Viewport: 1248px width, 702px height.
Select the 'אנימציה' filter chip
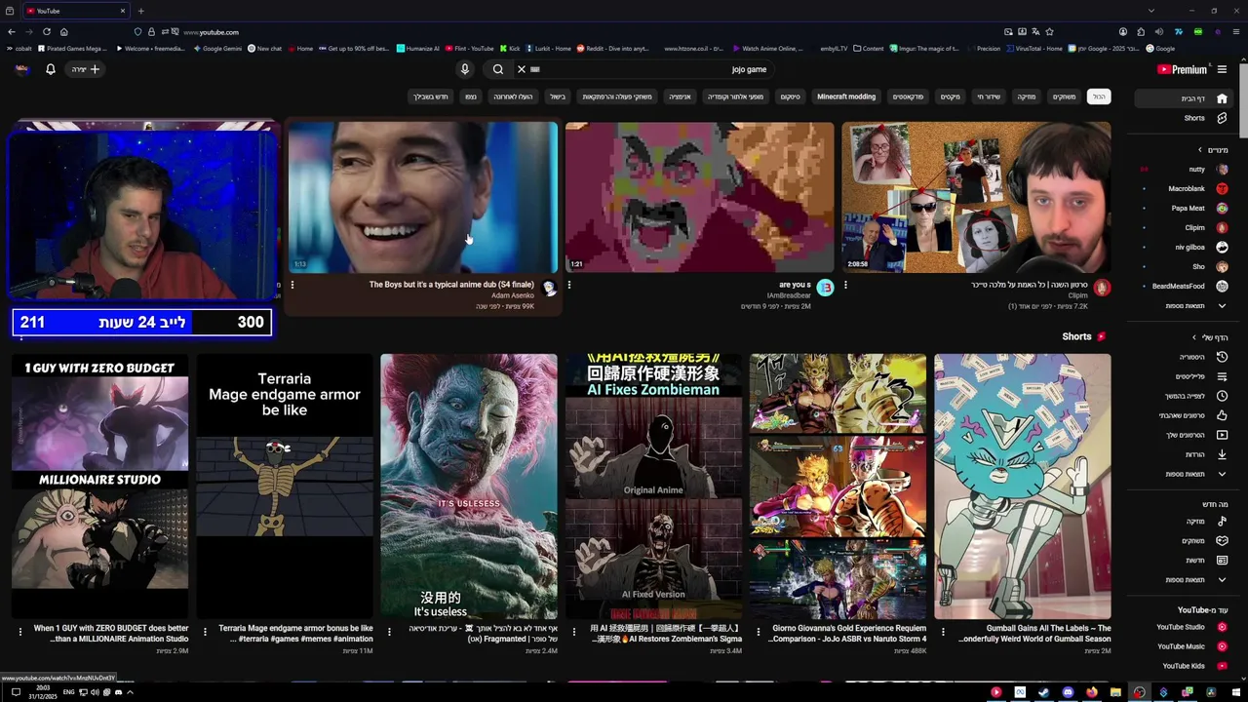coord(680,97)
